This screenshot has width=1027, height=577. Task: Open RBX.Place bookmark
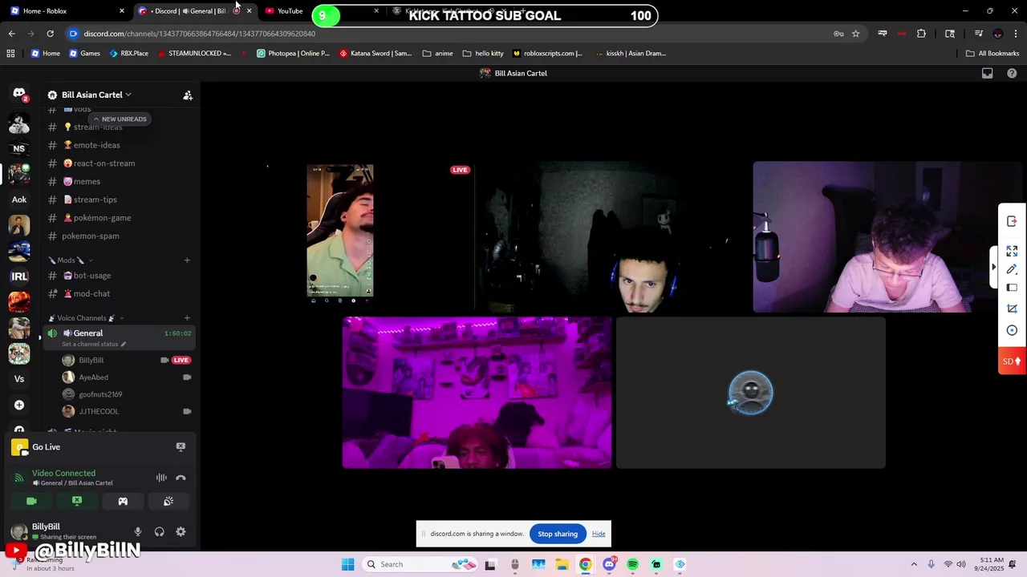click(x=128, y=54)
